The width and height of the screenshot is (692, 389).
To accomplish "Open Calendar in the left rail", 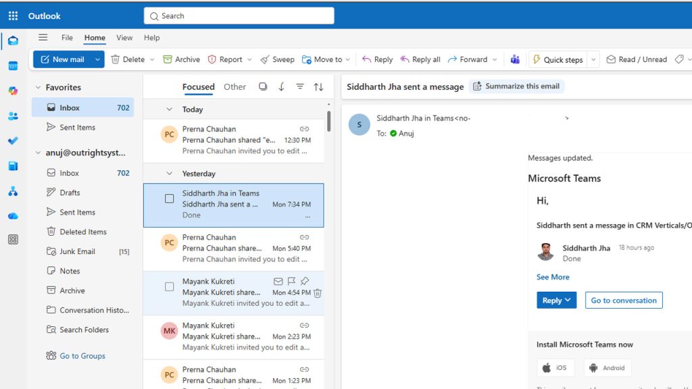I will tap(14, 66).
